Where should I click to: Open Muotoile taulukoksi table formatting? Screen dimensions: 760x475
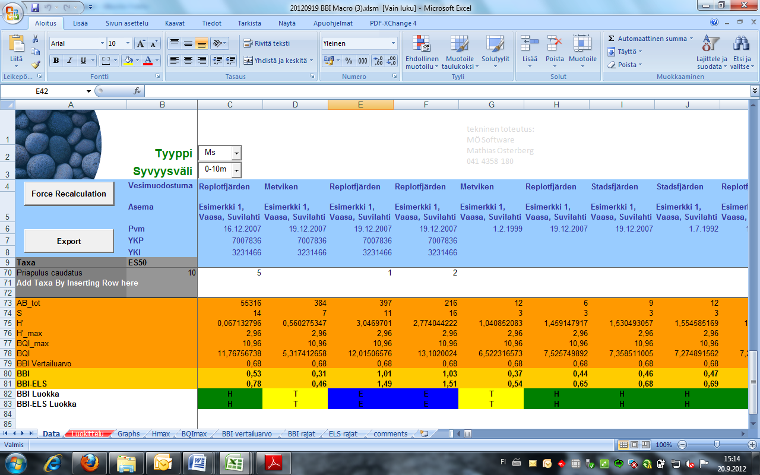460,52
